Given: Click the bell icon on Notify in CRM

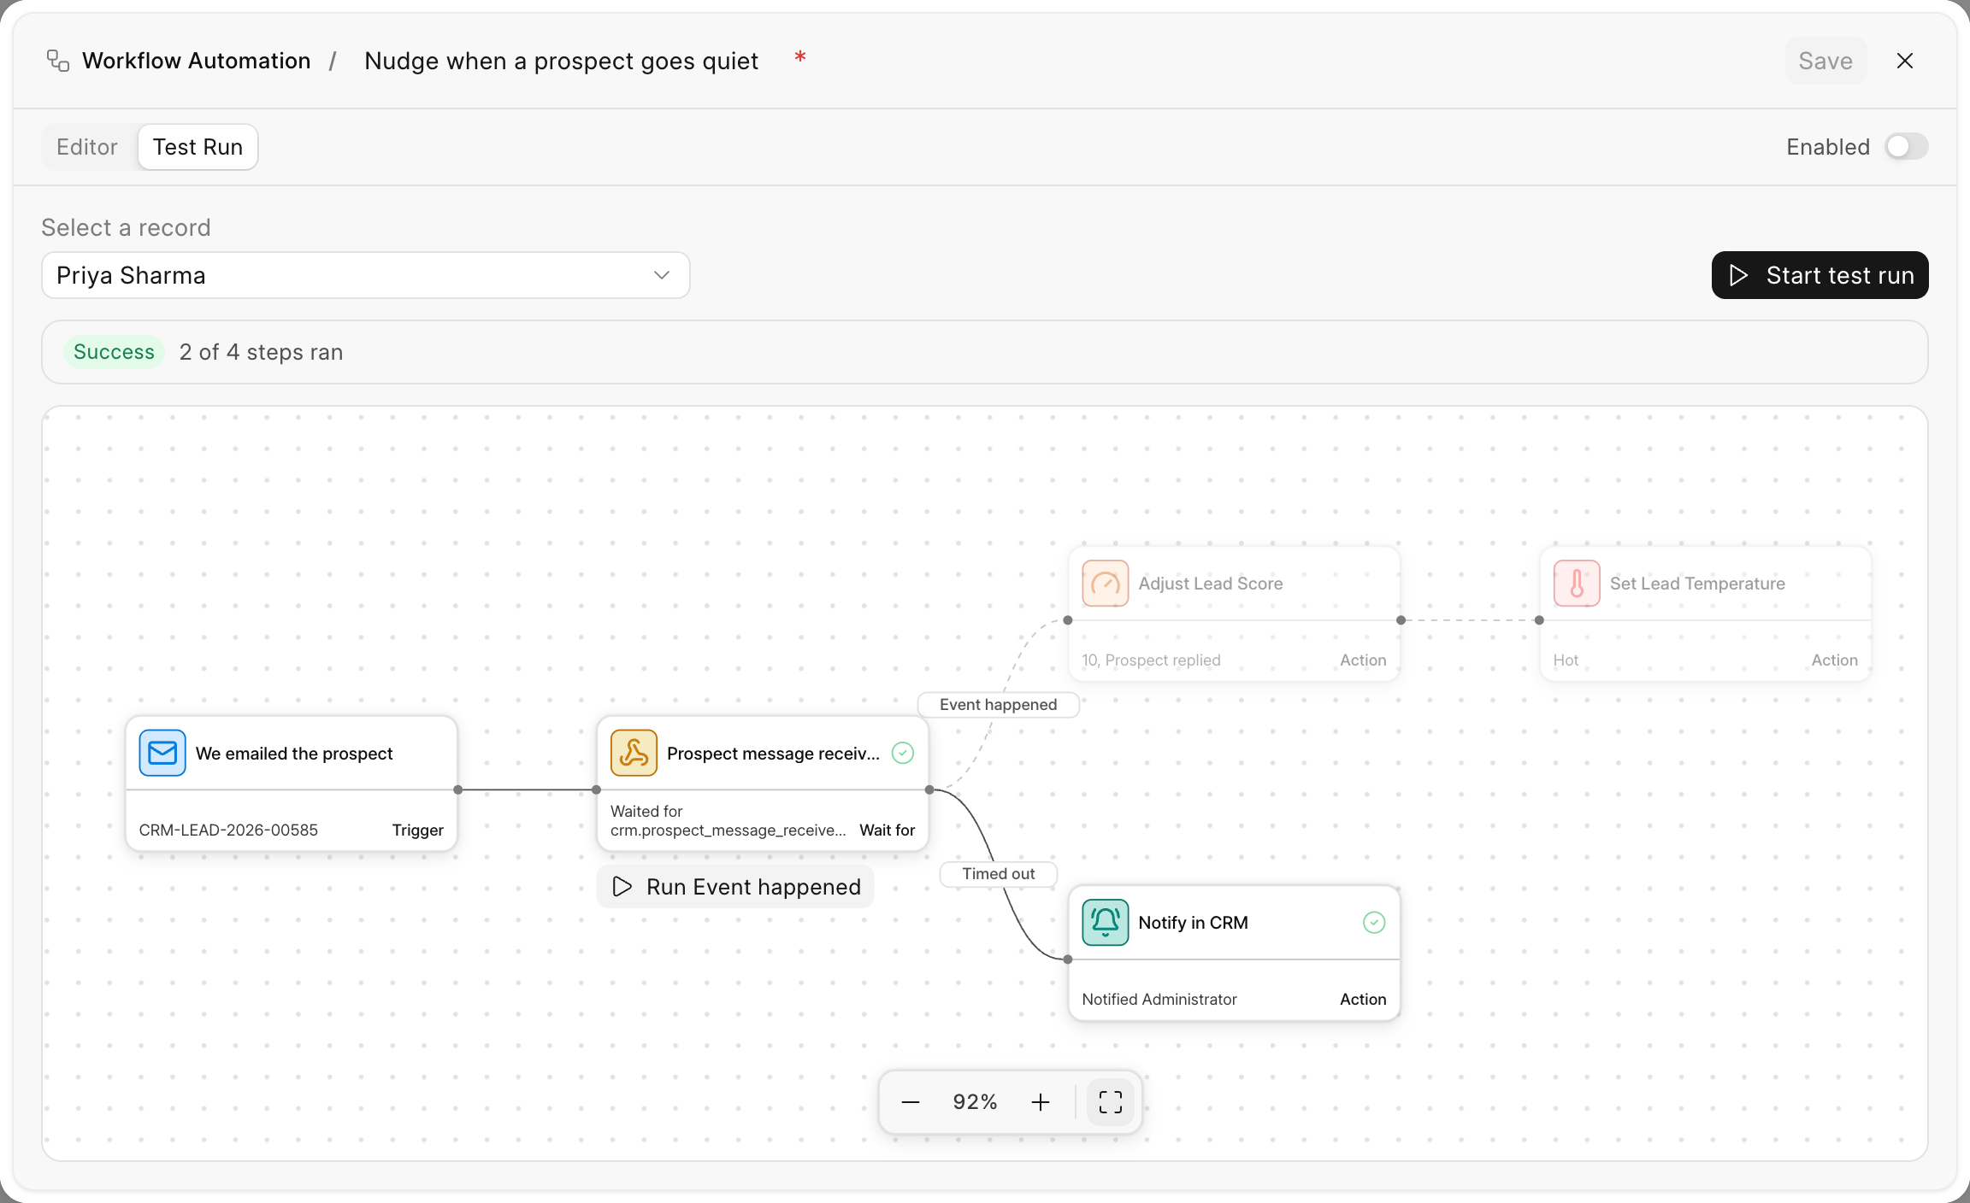Looking at the screenshot, I should click(x=1105, y=923).
